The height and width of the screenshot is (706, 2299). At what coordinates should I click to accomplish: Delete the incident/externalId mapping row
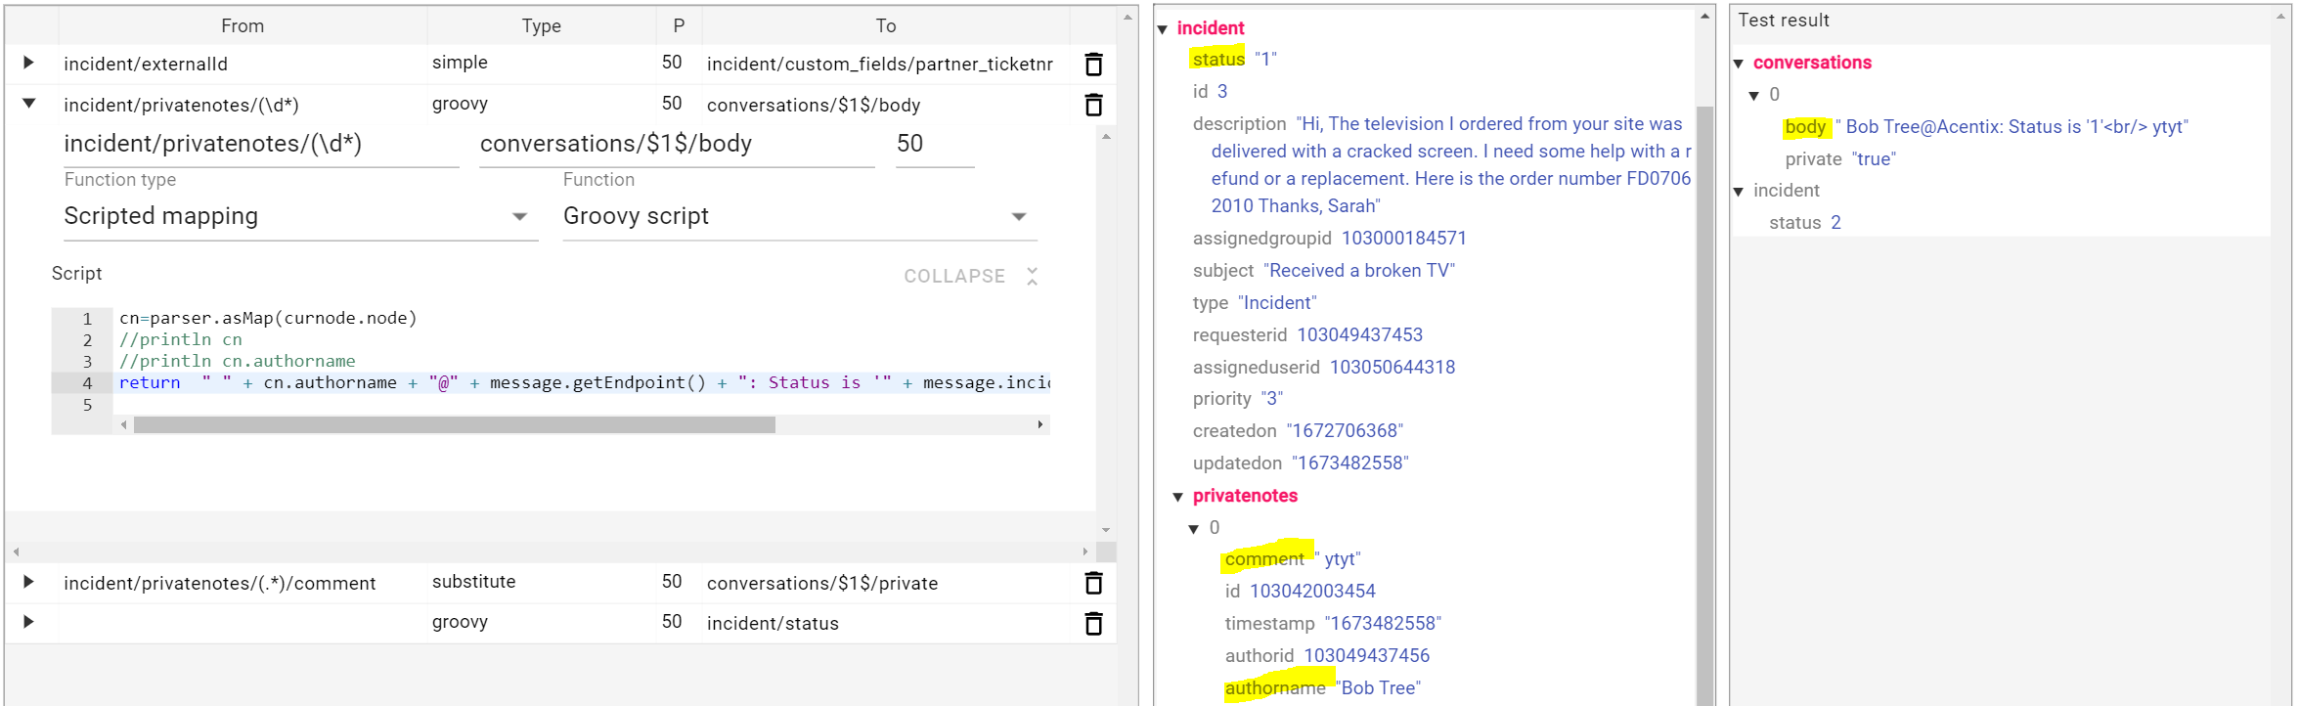tap(1093, 65)
